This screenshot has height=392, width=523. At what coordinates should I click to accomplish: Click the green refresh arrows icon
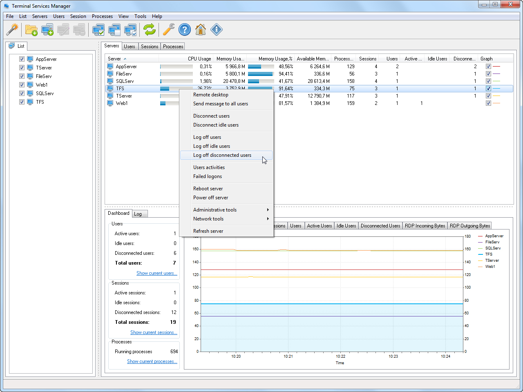(x=150, y=29)
